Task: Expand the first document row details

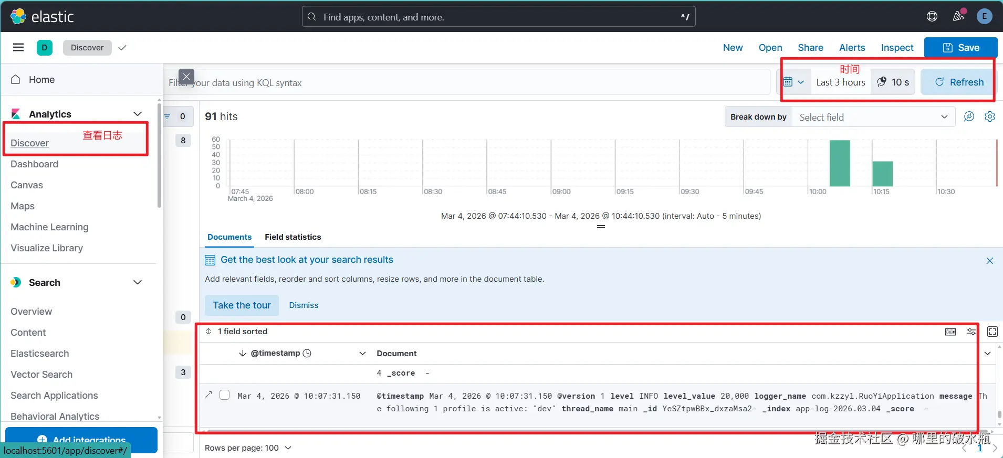Action: [208, 395]
